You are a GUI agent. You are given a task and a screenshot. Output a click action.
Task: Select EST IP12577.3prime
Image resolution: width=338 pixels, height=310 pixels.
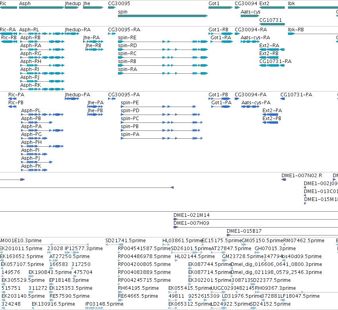tap(72, 253)
